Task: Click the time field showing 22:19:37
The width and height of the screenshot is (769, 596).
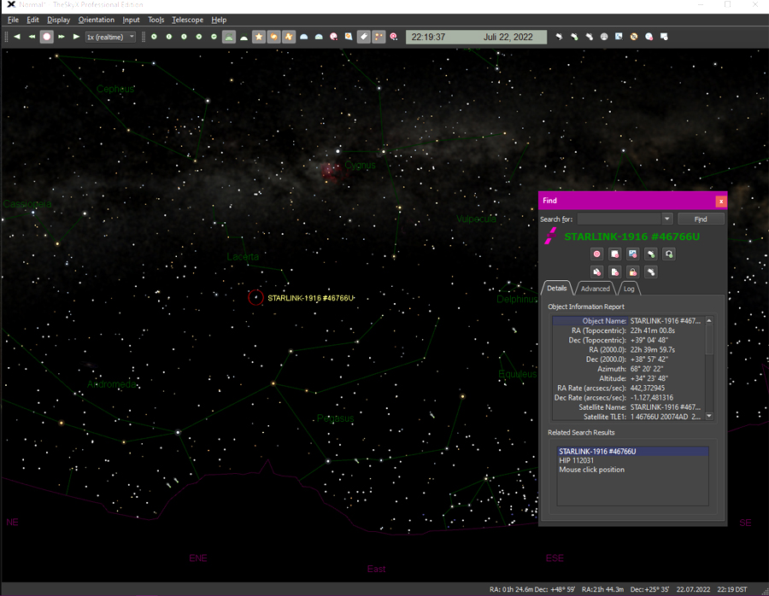Action: click(428, 38)
